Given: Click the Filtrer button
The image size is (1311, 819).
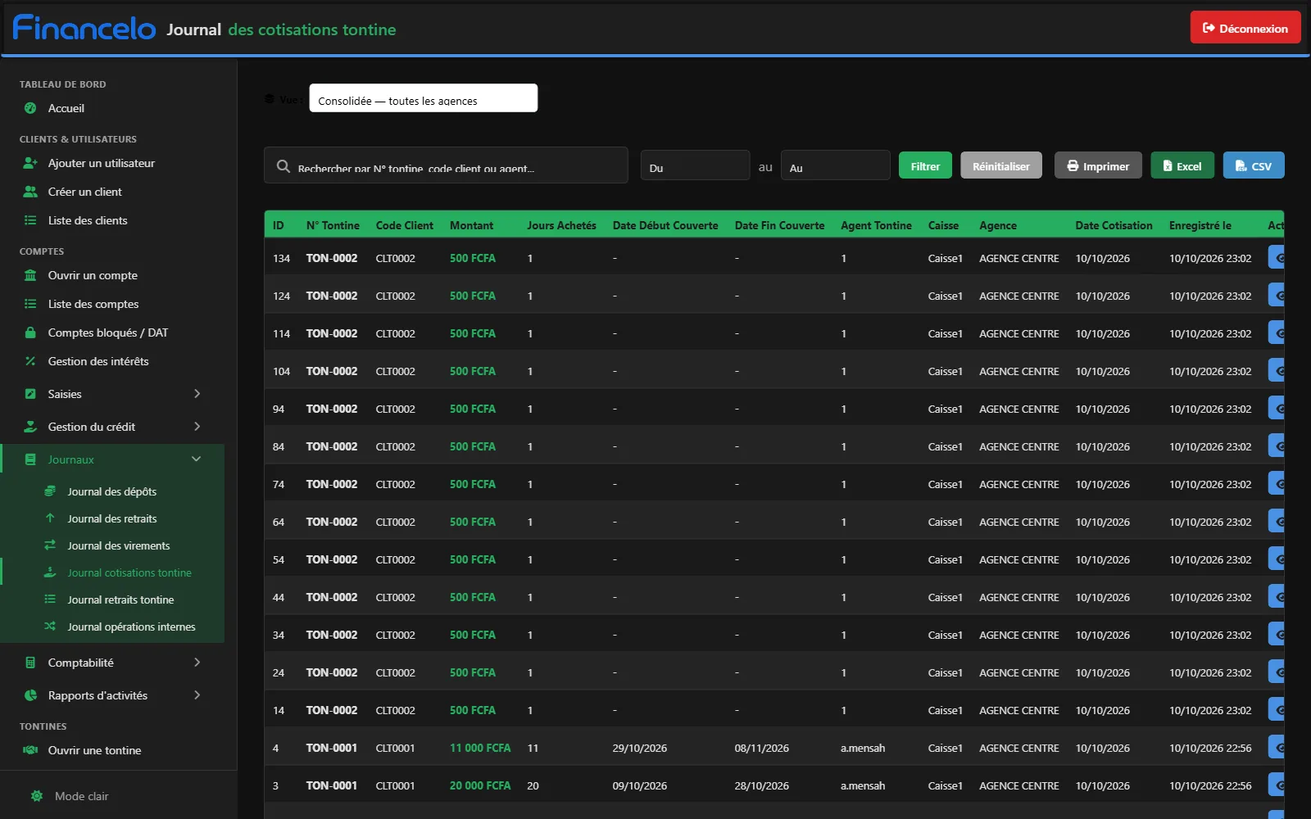Looking at the screenshot, I should (x=925, y=165).
